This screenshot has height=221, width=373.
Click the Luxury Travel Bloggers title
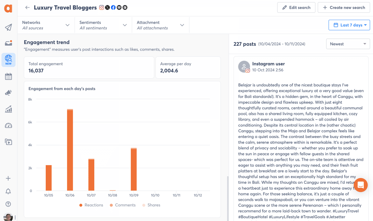(65, 7)
